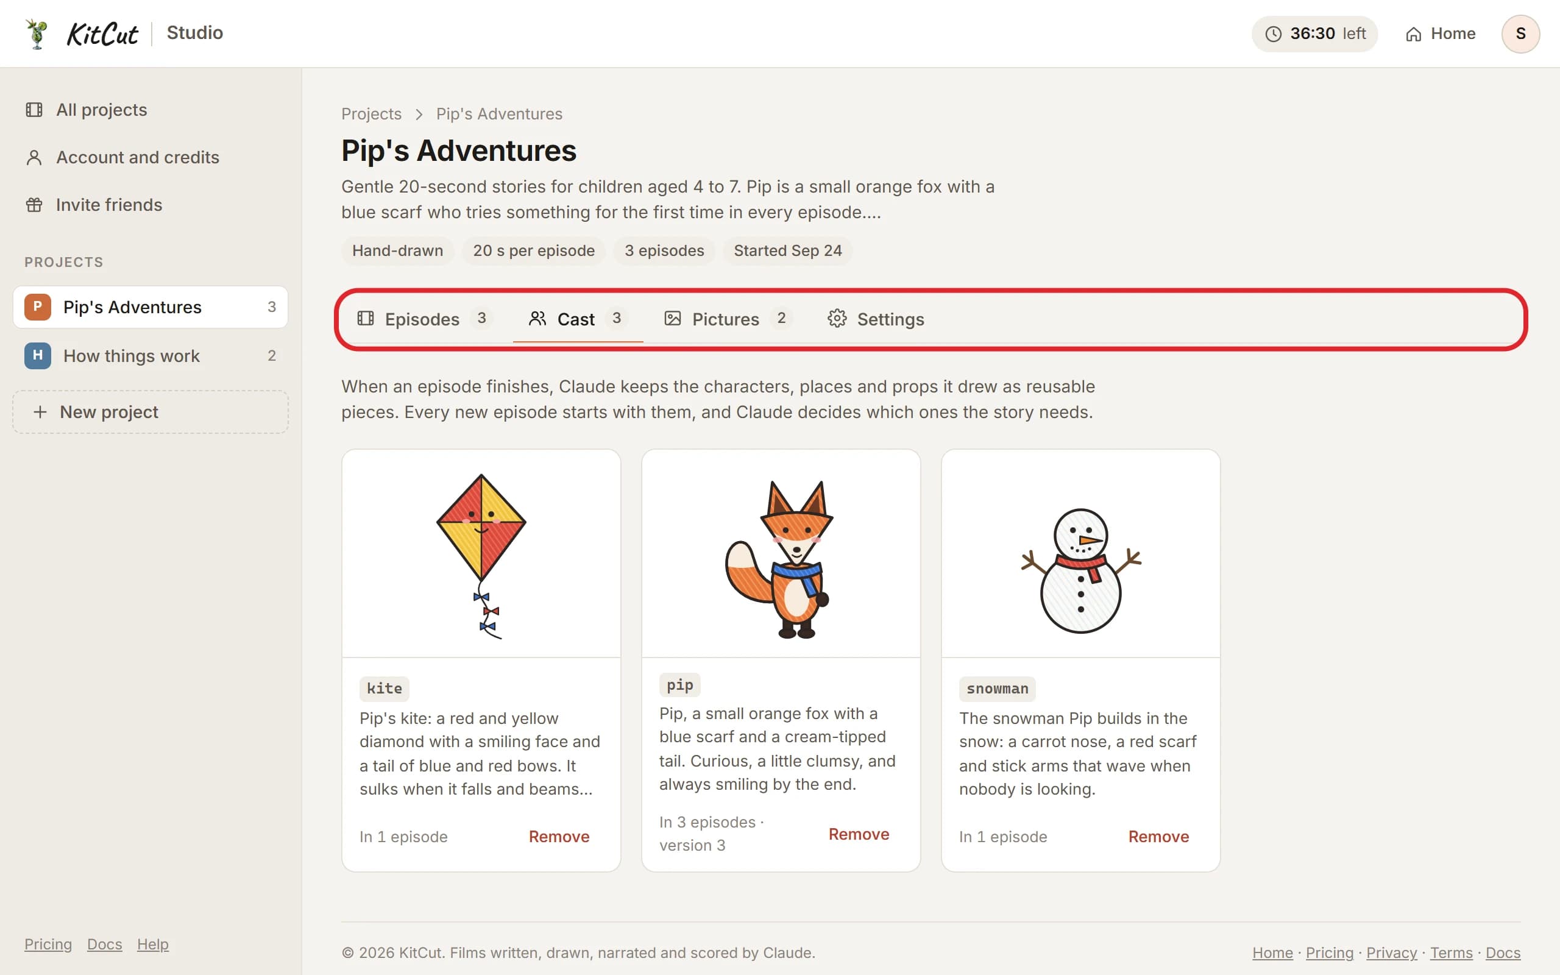Create a New project

[150, 411]
